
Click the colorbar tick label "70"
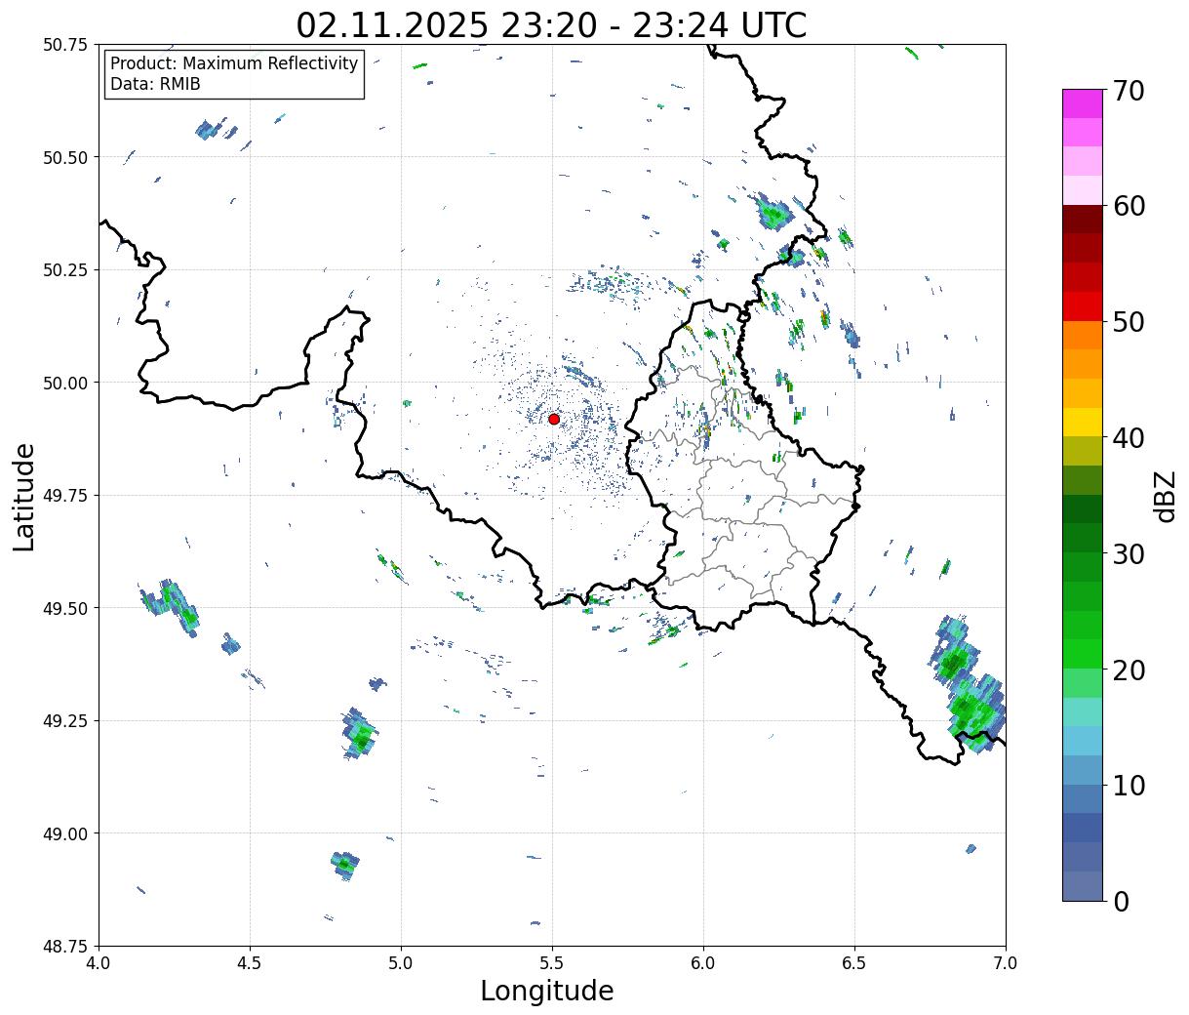click(x=1129, y=91)
